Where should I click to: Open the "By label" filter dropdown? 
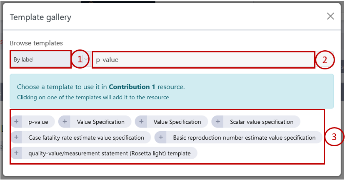[x=40, y=59]
